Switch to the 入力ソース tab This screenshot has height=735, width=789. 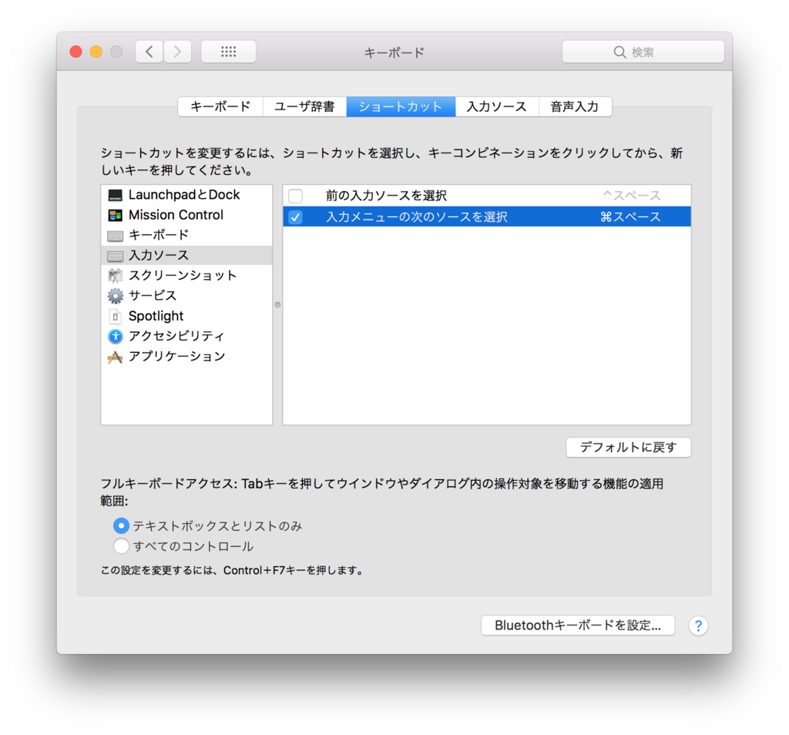click(496, 106)
